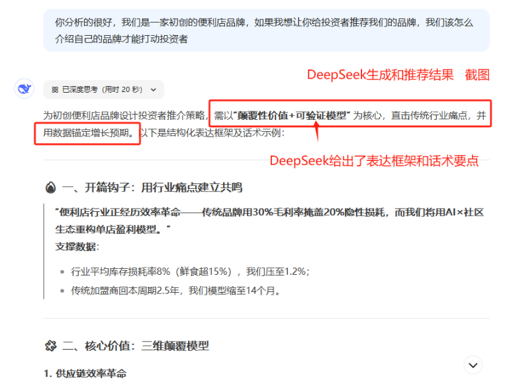Select the user's question message bubble
511x392 pixels.
click(266, 30)
